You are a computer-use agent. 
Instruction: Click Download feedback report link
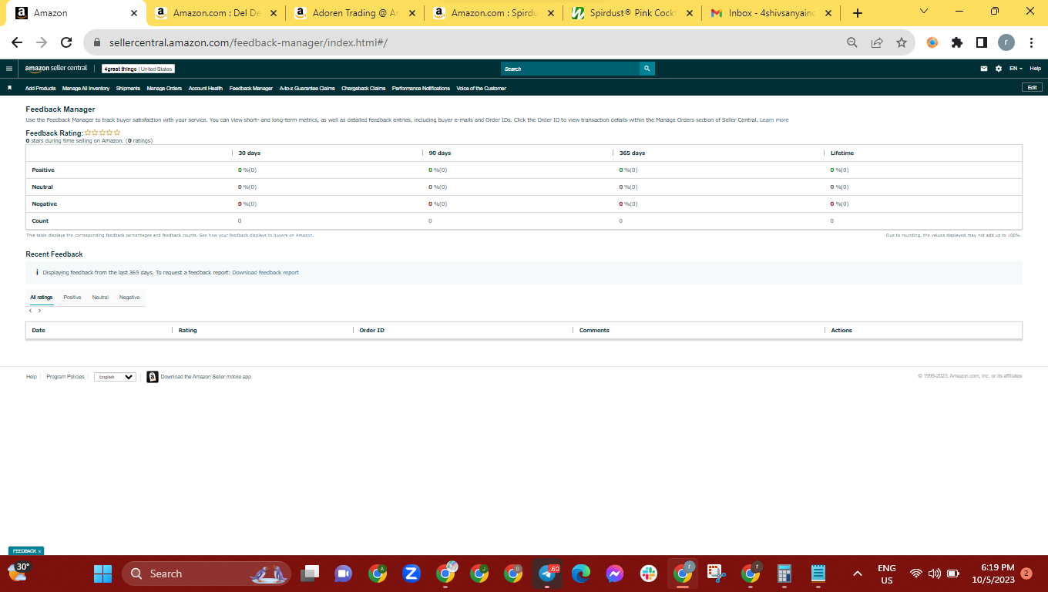tap(265, 273)
